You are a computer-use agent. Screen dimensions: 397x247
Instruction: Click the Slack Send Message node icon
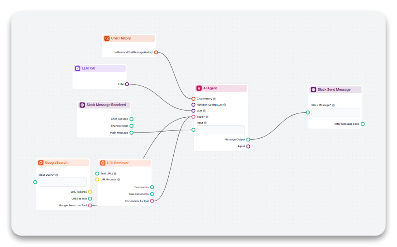click(x=313, y=89)
